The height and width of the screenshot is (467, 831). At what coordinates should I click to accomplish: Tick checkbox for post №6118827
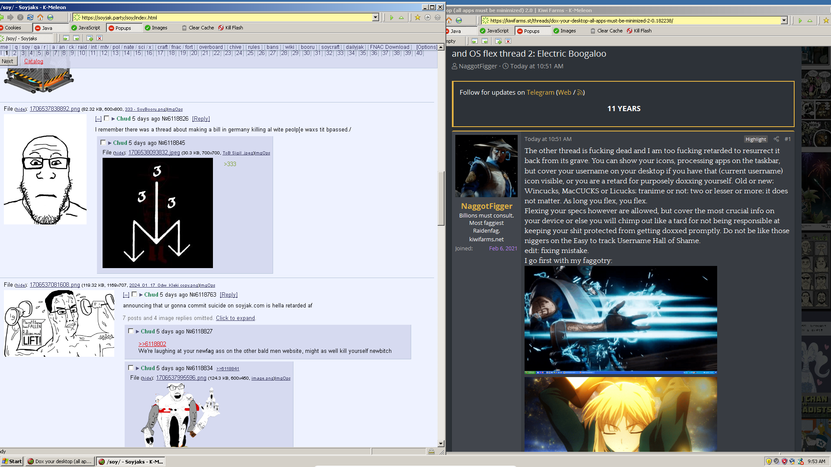point(131,331)
